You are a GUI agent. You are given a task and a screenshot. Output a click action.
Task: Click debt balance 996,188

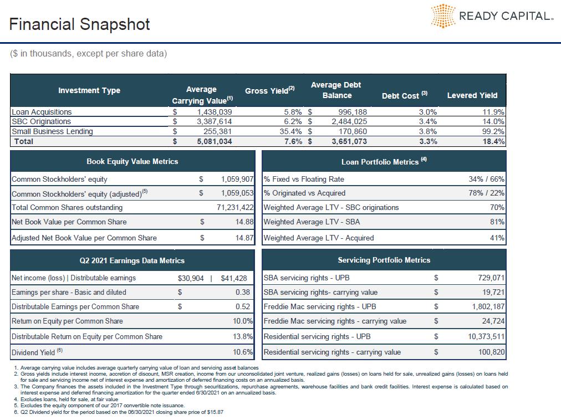coord(353,111)
